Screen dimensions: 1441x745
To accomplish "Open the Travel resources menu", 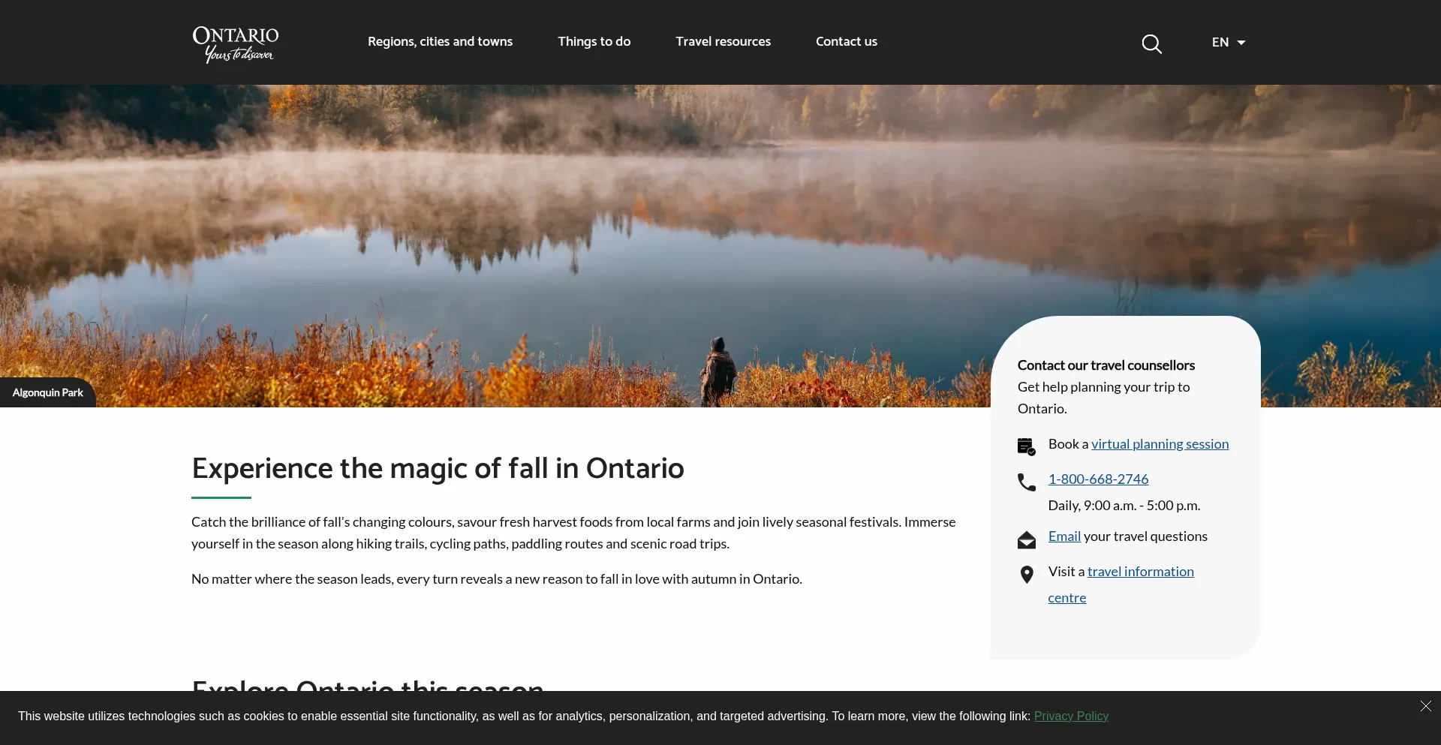I will pos(723,41).
